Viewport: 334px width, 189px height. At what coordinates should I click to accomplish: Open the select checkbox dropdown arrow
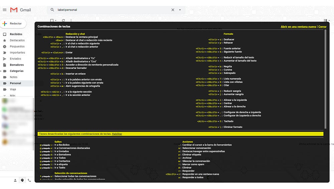[56, 21]
